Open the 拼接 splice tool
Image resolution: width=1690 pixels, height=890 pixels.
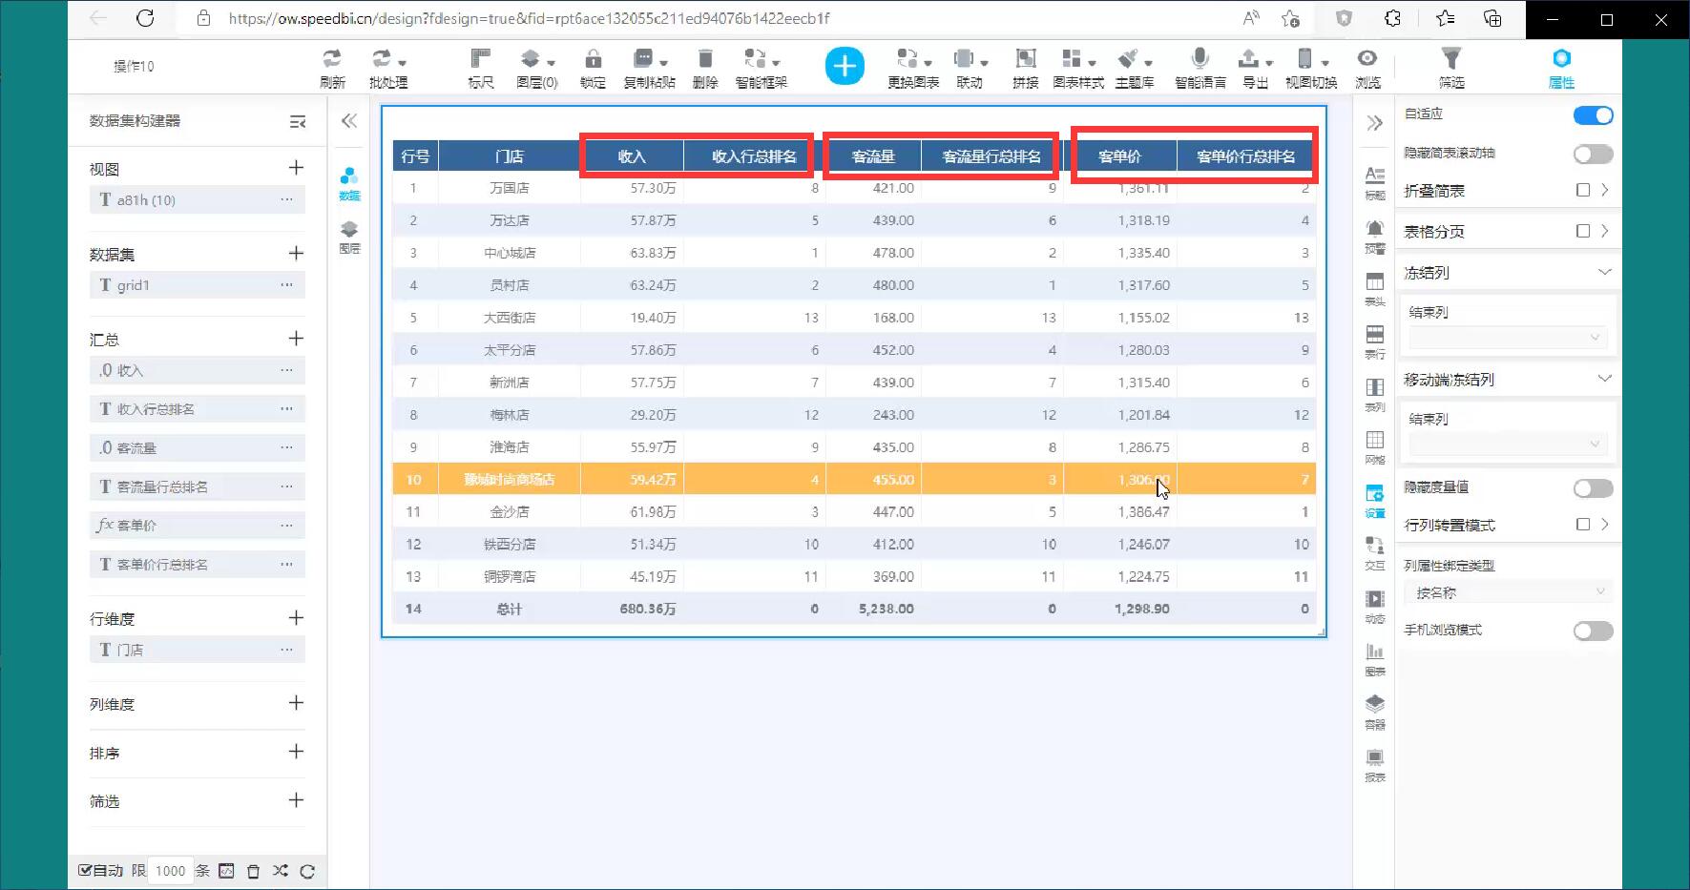1025,59
